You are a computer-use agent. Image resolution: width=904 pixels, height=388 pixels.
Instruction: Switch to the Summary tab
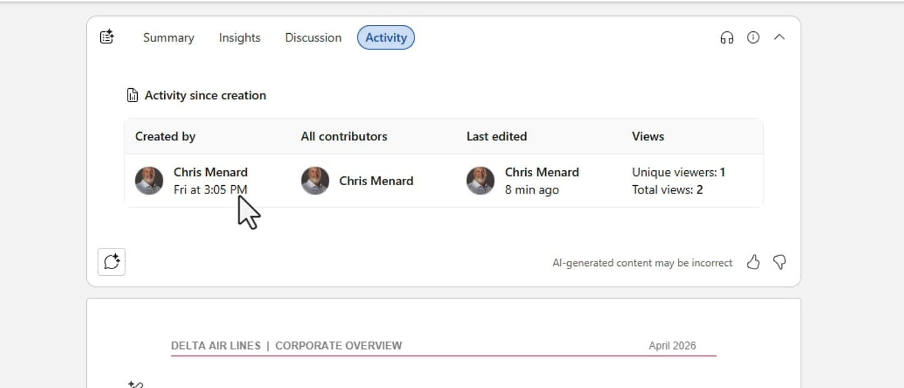coord(168,38)
